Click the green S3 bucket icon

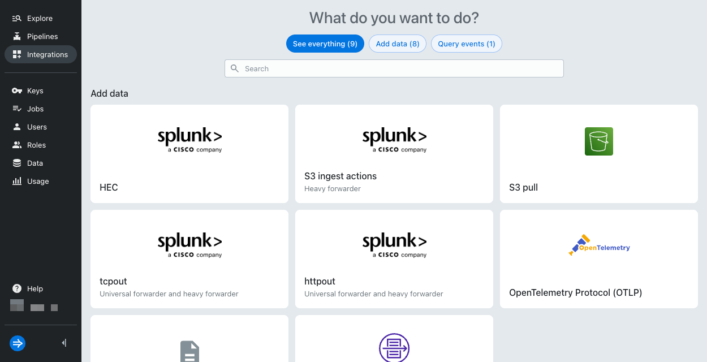click(x=599, y=141)
